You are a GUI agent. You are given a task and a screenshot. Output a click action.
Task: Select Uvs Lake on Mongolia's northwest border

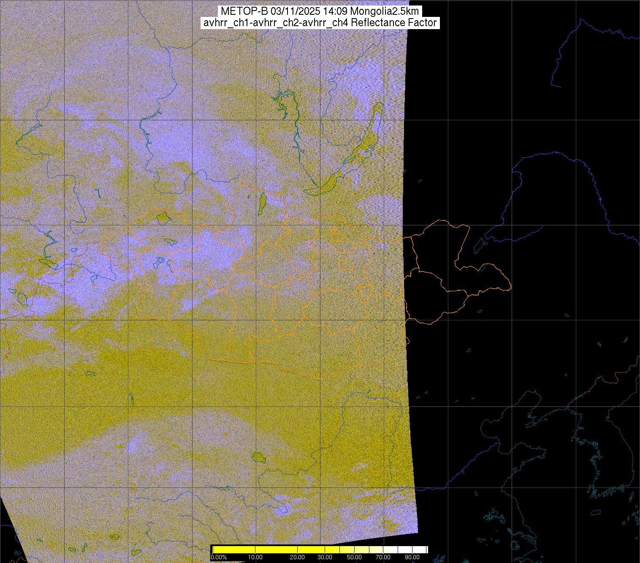163,218
